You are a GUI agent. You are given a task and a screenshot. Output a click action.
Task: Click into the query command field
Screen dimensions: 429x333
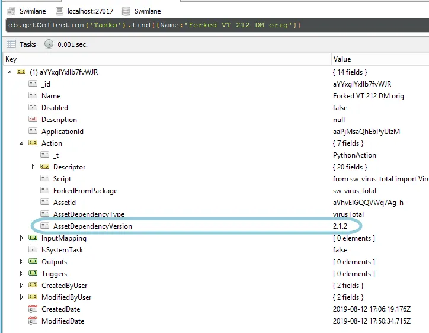click(x=217, y=25)
